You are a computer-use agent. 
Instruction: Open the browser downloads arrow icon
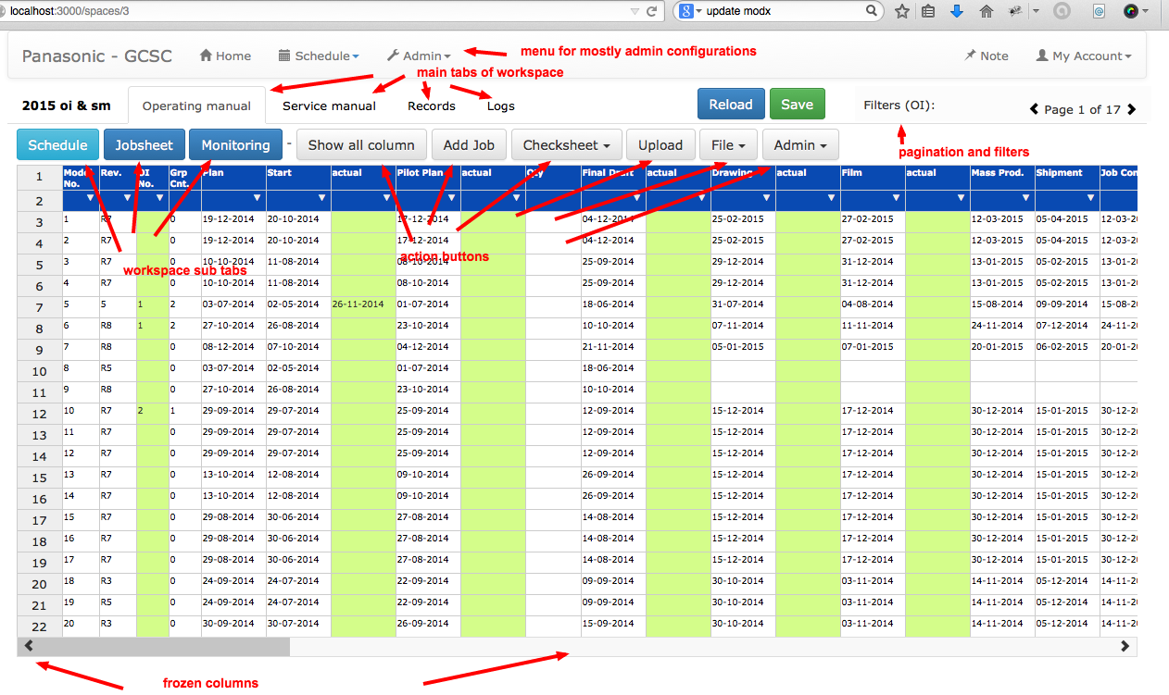[957, 11]
